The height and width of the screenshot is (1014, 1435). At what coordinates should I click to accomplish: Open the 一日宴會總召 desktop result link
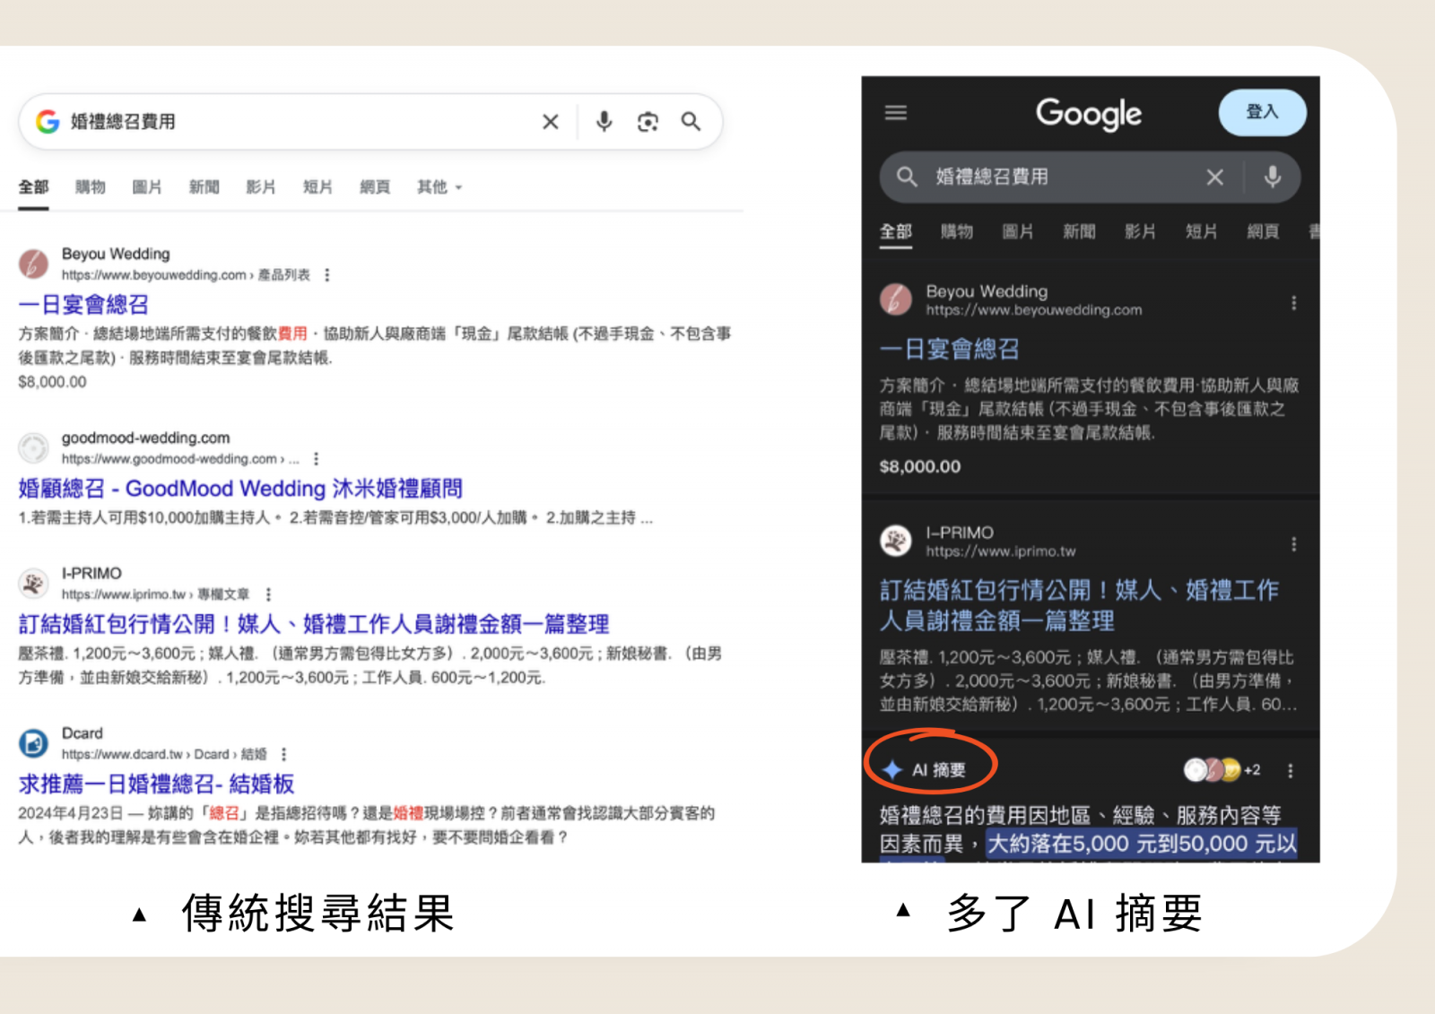pos(83,305)
